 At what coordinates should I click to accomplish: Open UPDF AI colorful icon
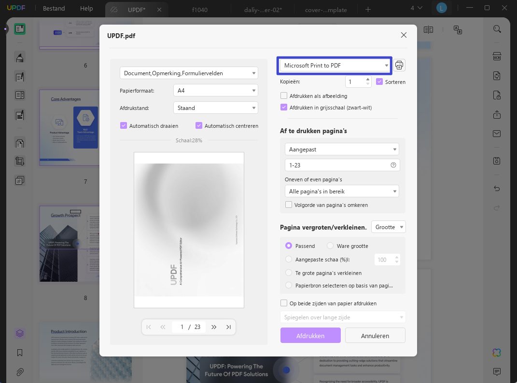(x=497, y=353)
